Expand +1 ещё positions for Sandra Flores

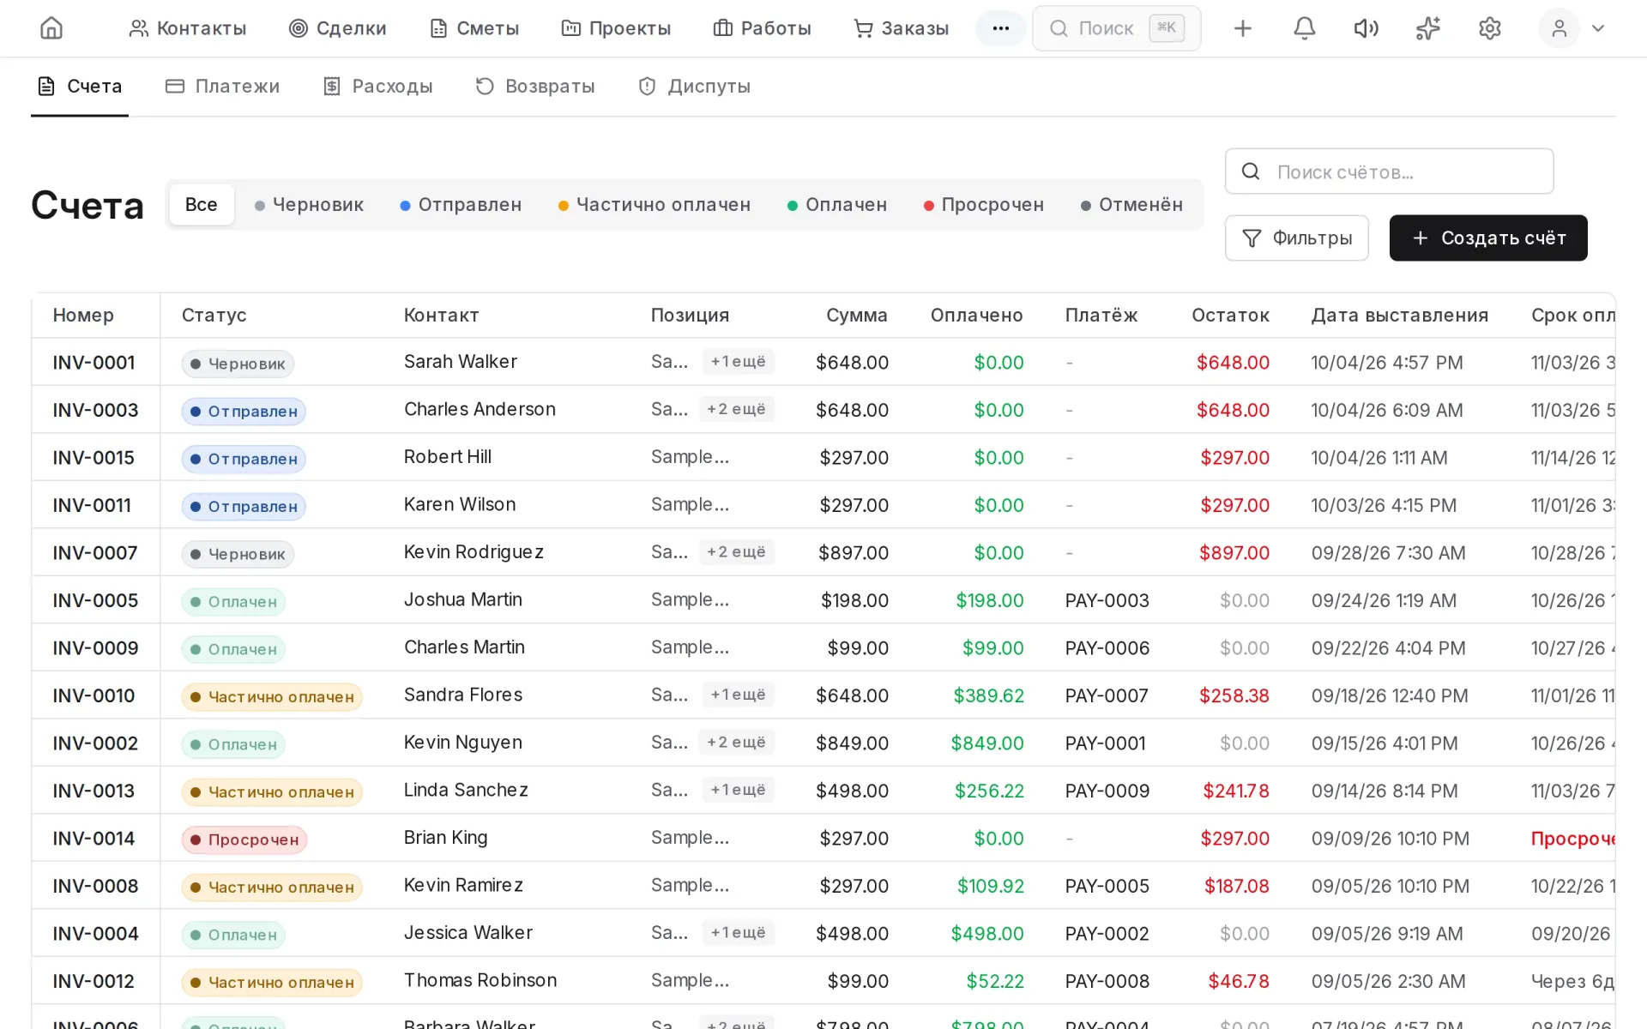[738, 695]
